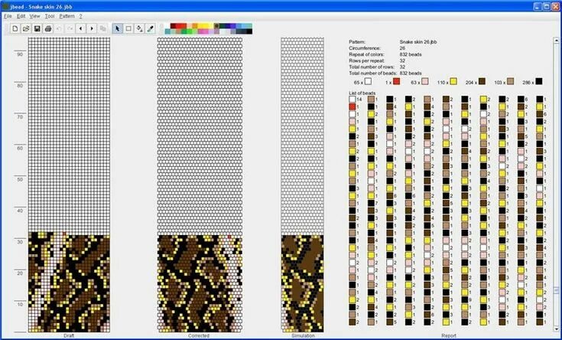Pick the purple palette color
This screenshot has width=562, height=340.
point(233,26)
